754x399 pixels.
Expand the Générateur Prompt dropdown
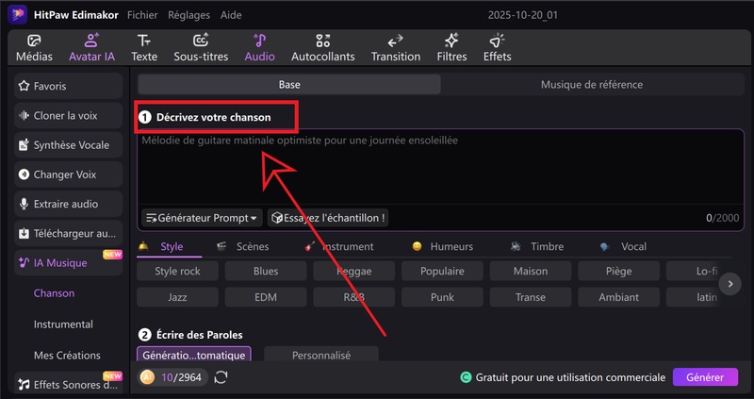pyautogui.click(x=201, y=218)
